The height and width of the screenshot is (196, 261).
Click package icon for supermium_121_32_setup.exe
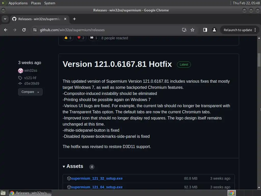pos(69,178)
